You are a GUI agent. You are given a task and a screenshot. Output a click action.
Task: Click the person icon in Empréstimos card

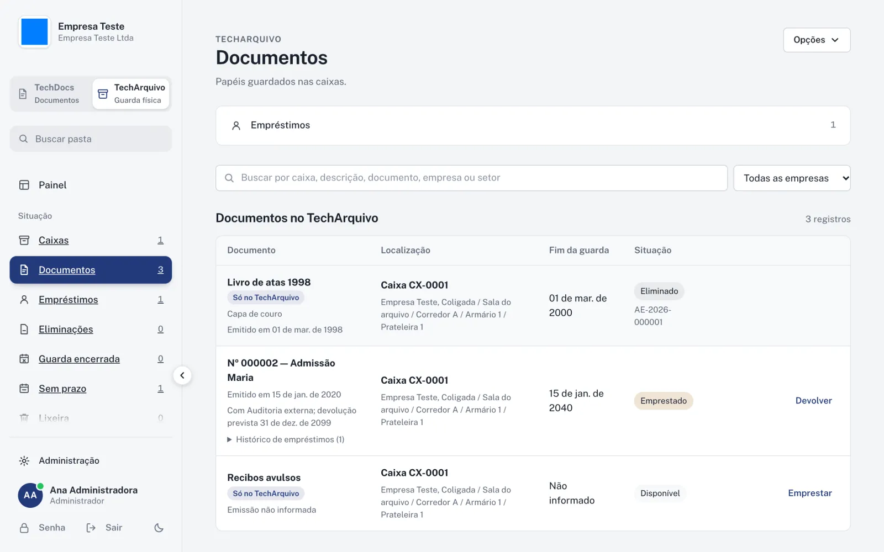coord(236,125)
